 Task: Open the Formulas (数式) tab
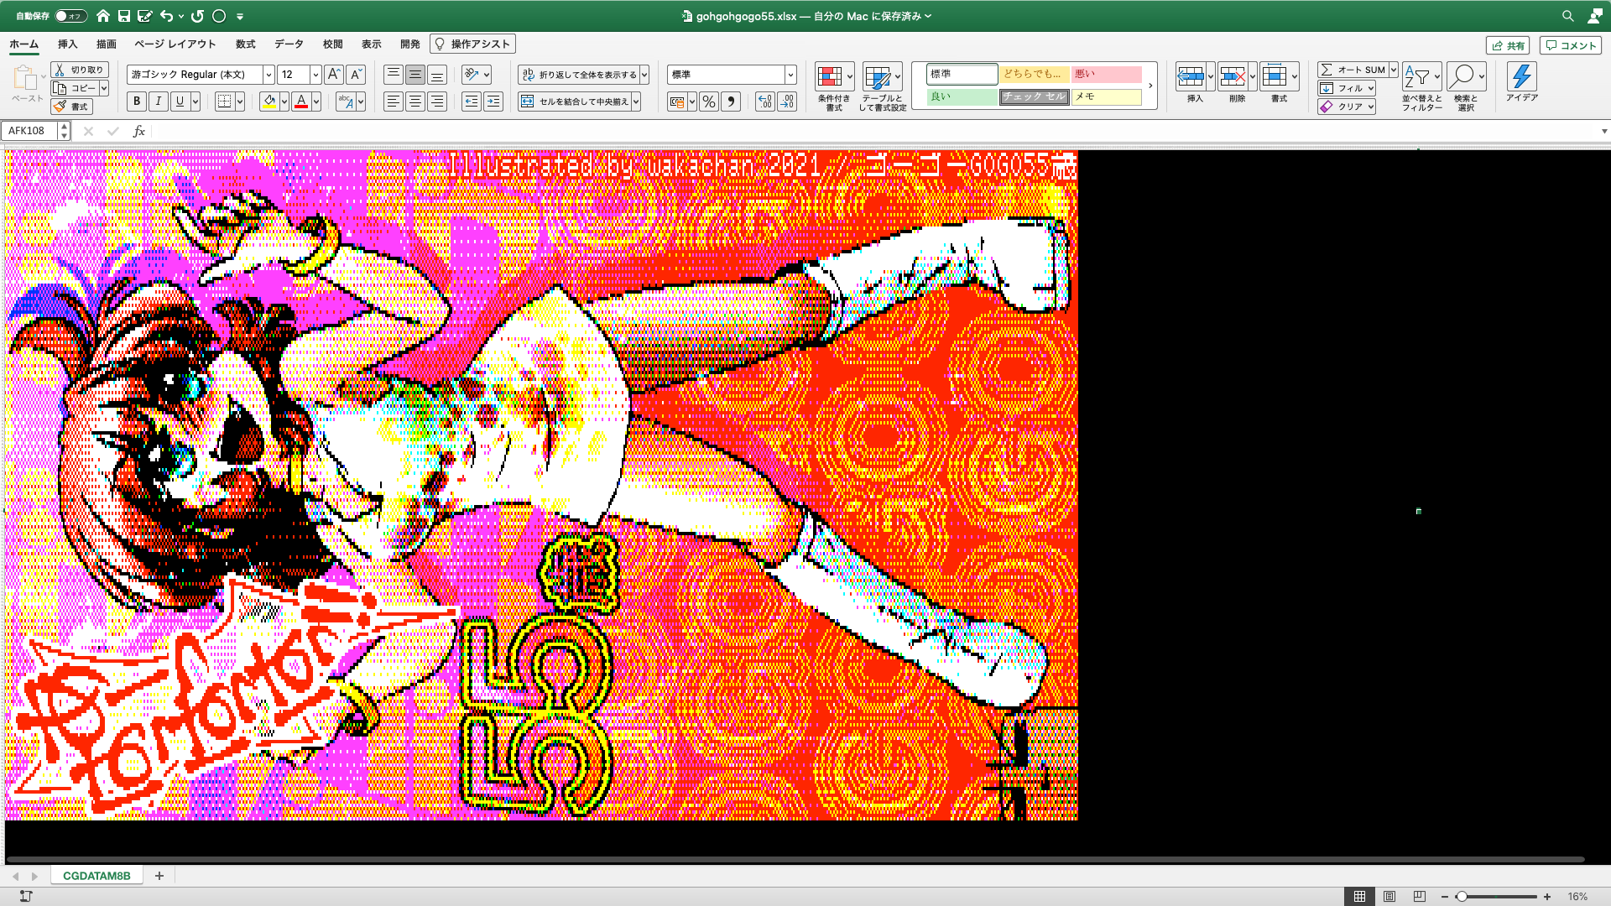pyautogui.click(x=245, y=44)
